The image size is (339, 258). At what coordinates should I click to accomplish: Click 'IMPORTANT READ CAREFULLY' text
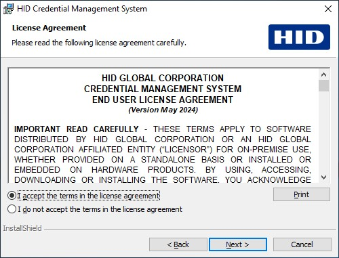[77, 129]
